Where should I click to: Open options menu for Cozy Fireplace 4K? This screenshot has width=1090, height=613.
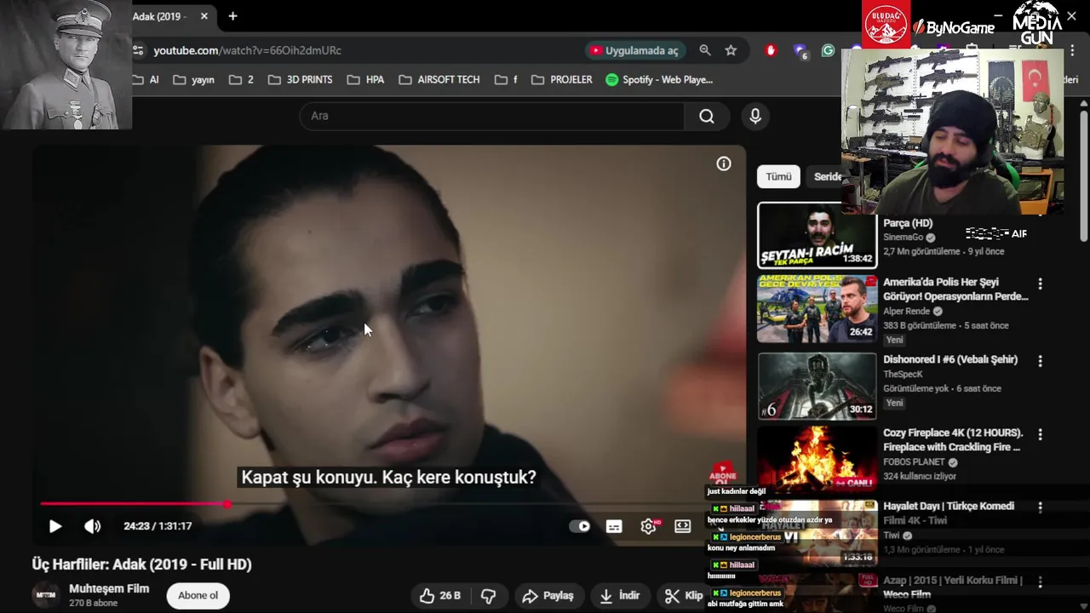click(1040, 434)
